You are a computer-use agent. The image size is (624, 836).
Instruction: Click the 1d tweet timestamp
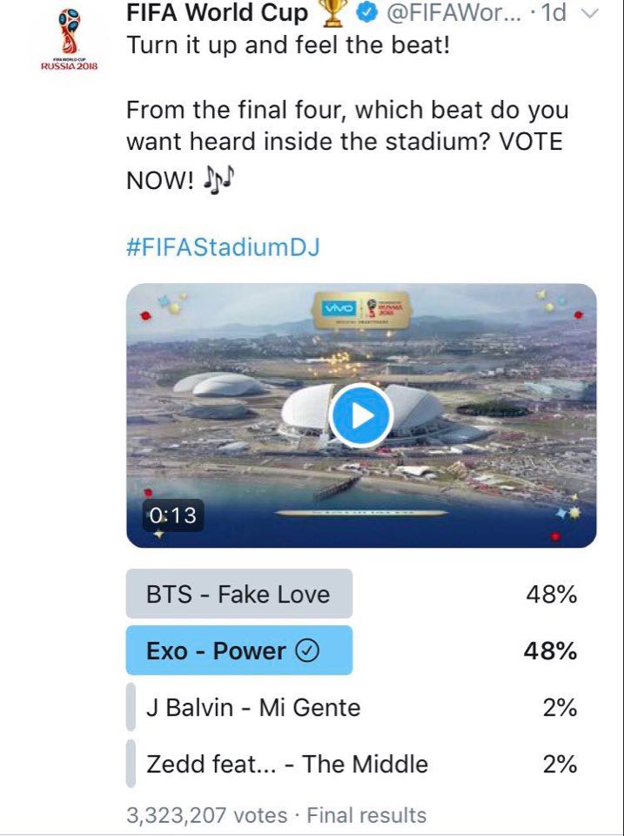point(554,13)
